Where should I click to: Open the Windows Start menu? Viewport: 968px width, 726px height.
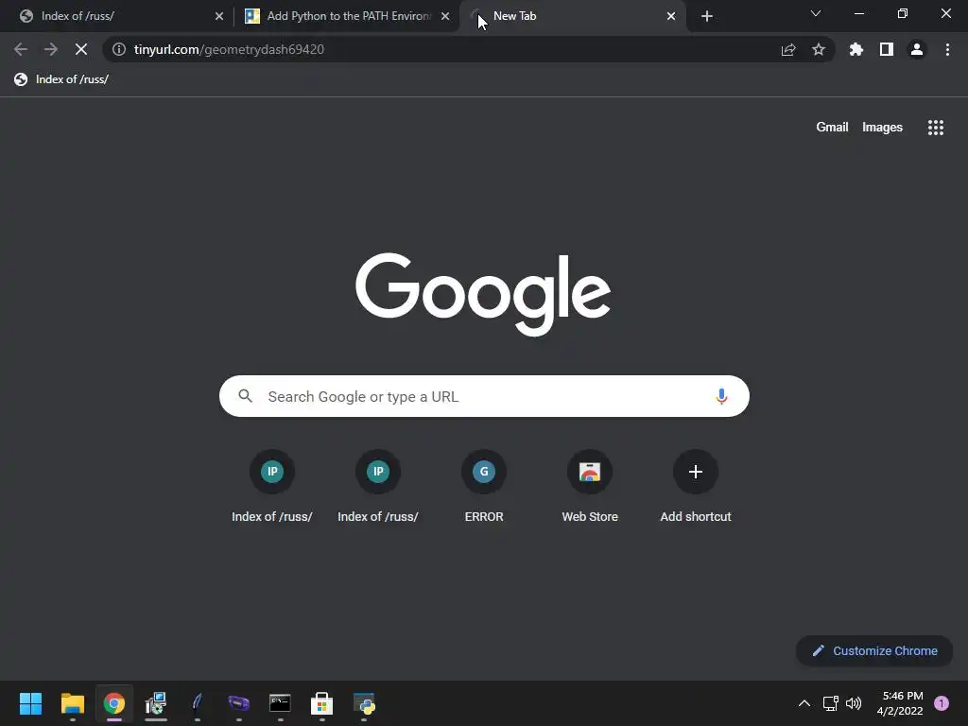(x=30, y=703)
